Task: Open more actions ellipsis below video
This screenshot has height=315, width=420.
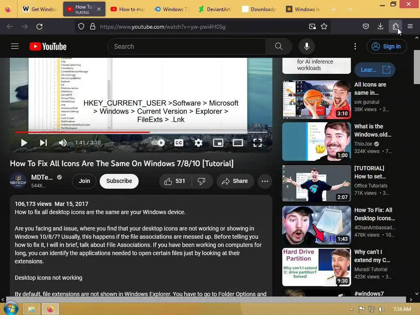Action: 265,181
